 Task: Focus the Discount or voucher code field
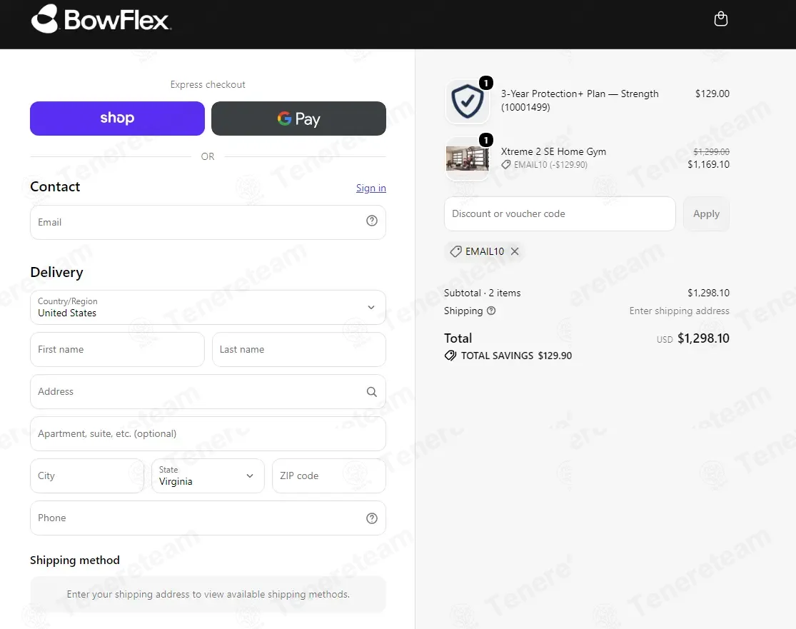pyautogui.click(x=560, y=213)
